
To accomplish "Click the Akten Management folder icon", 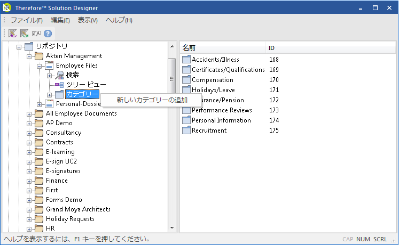I will pyautogui.click(x=39, y=56).
